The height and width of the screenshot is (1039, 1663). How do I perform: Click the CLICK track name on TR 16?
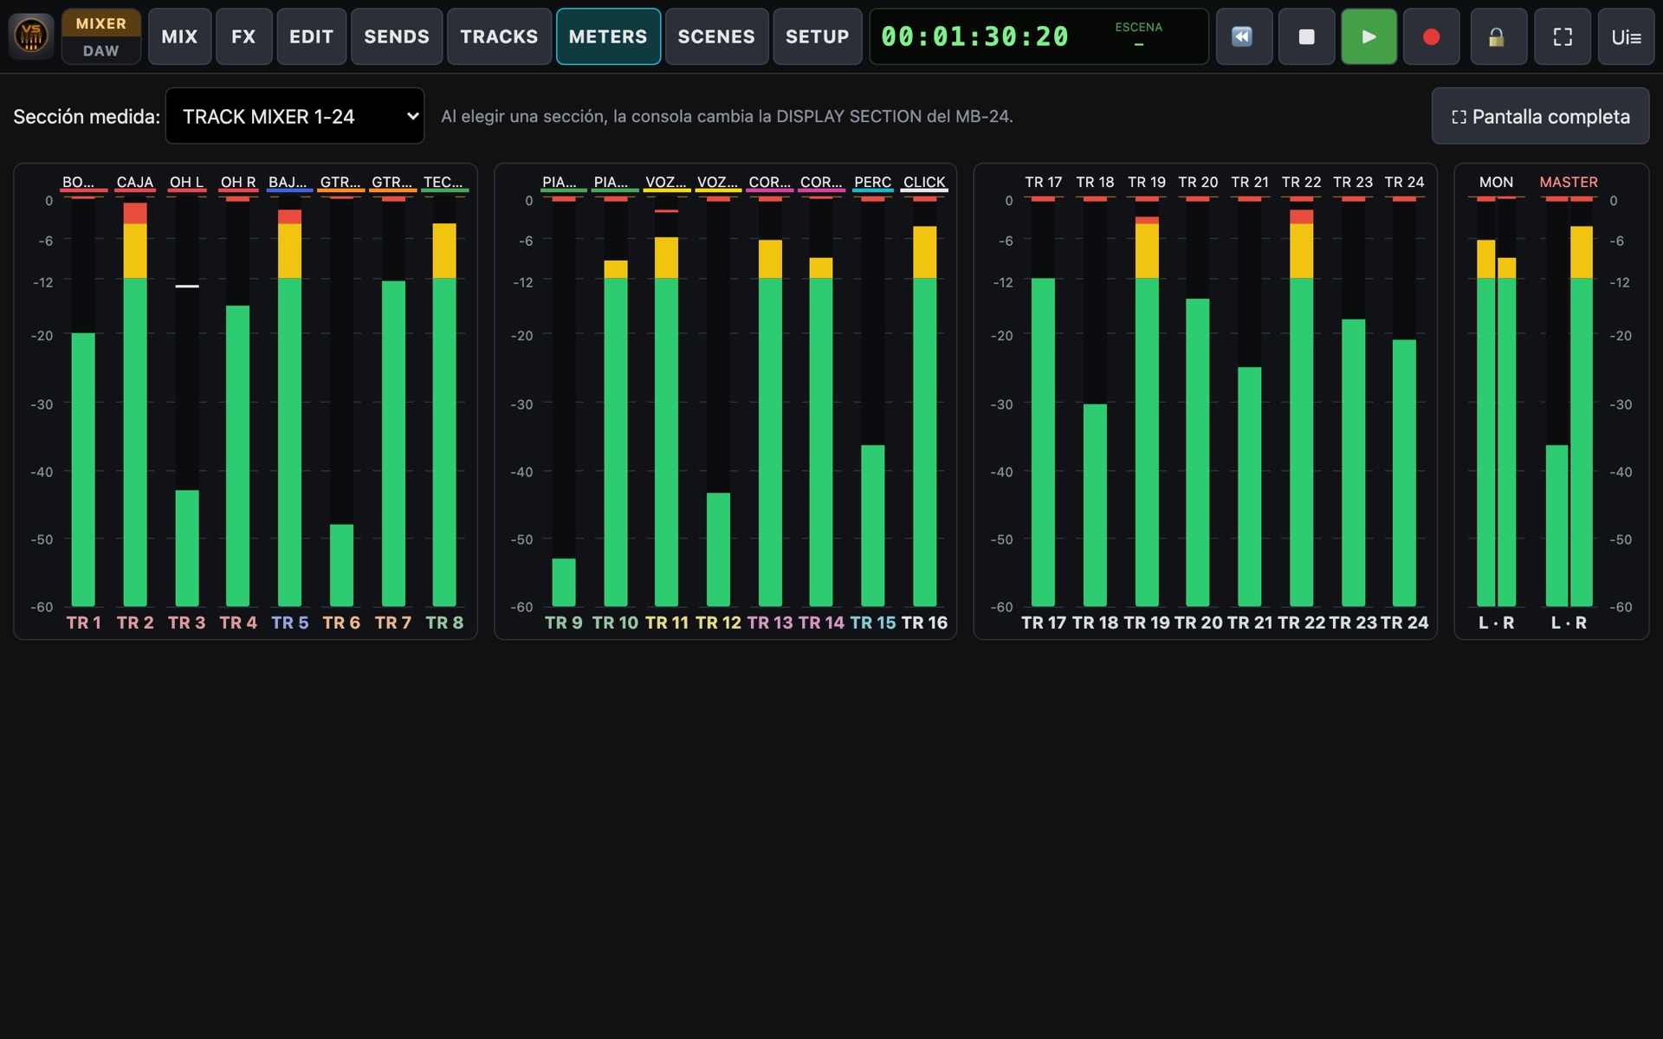(924, 182)
